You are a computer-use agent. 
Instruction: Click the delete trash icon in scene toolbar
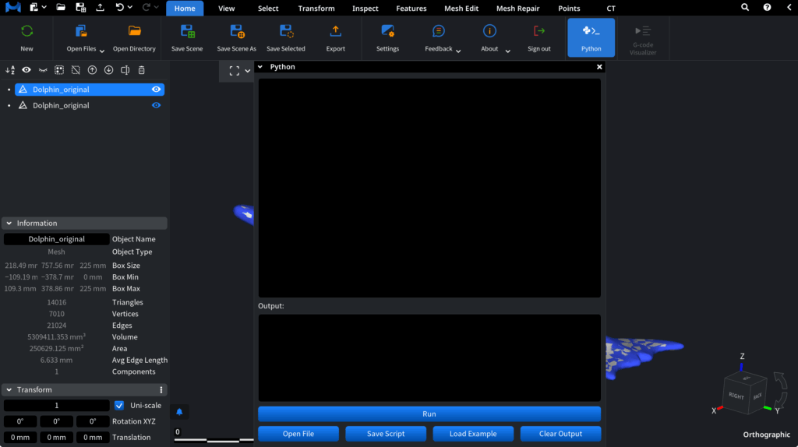click(x=141, y=70)
